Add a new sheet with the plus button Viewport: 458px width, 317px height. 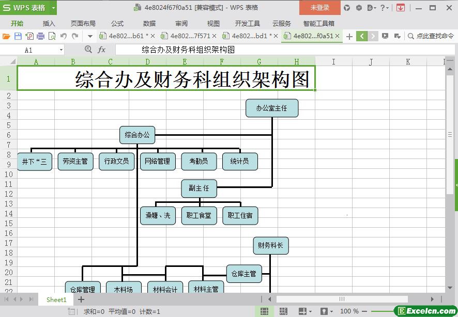coord(81,299)
